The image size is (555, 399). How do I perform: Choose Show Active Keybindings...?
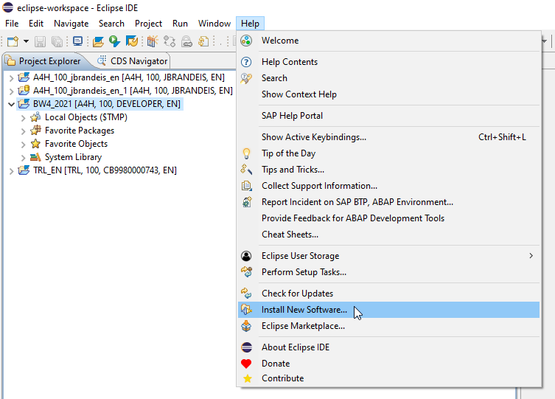(388, 137)
